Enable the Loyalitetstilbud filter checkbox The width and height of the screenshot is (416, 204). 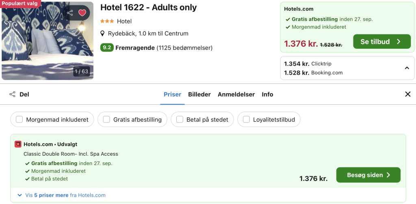pos(246,120)
